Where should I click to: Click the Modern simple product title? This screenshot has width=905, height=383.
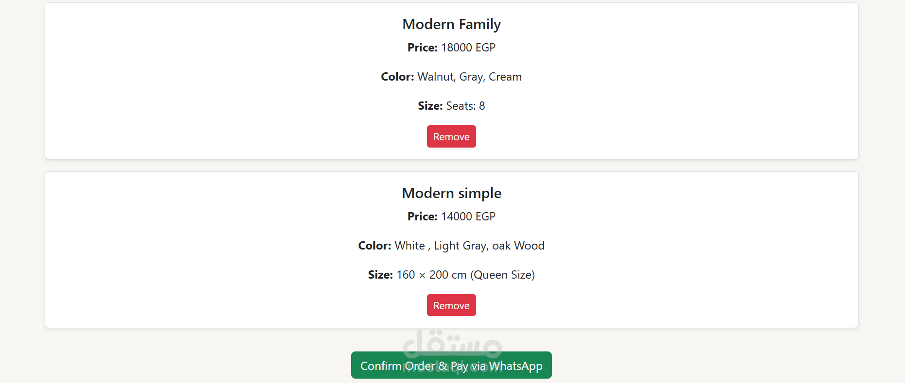[x=451, y=193]
